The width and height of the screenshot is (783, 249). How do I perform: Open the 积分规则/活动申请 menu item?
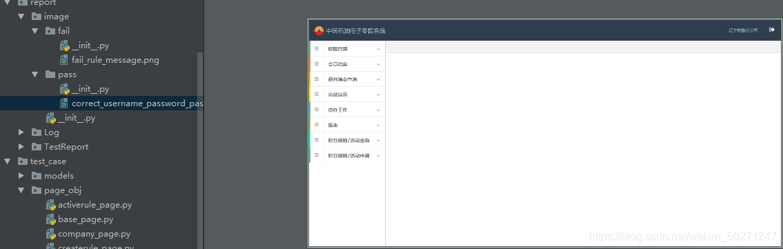pyautogui.click(x=348, y=155)
